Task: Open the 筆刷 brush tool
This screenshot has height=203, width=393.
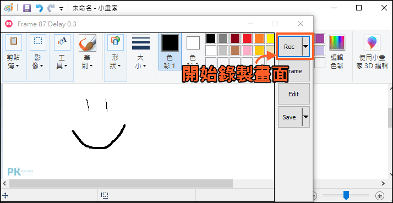Action: point(87,58)
